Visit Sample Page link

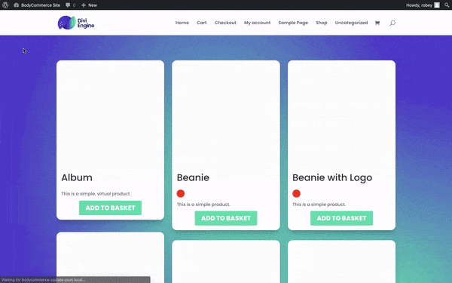tap(293, 23)
